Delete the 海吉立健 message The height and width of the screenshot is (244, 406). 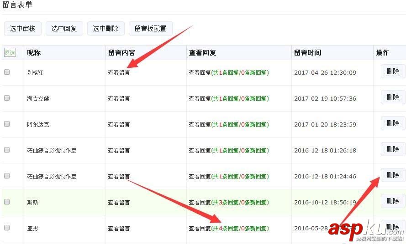[x=393, y=97]
